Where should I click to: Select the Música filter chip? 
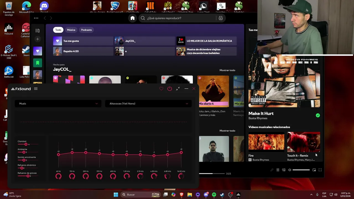[71, 30]
